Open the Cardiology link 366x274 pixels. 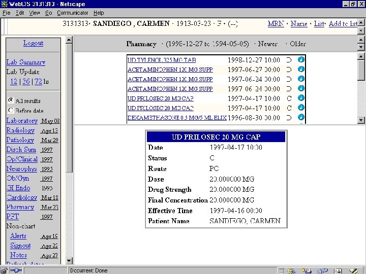pyautogui.click(x=22, y=197)
